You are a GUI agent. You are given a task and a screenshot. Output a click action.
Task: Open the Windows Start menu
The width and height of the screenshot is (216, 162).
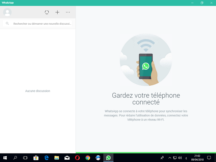5,158
